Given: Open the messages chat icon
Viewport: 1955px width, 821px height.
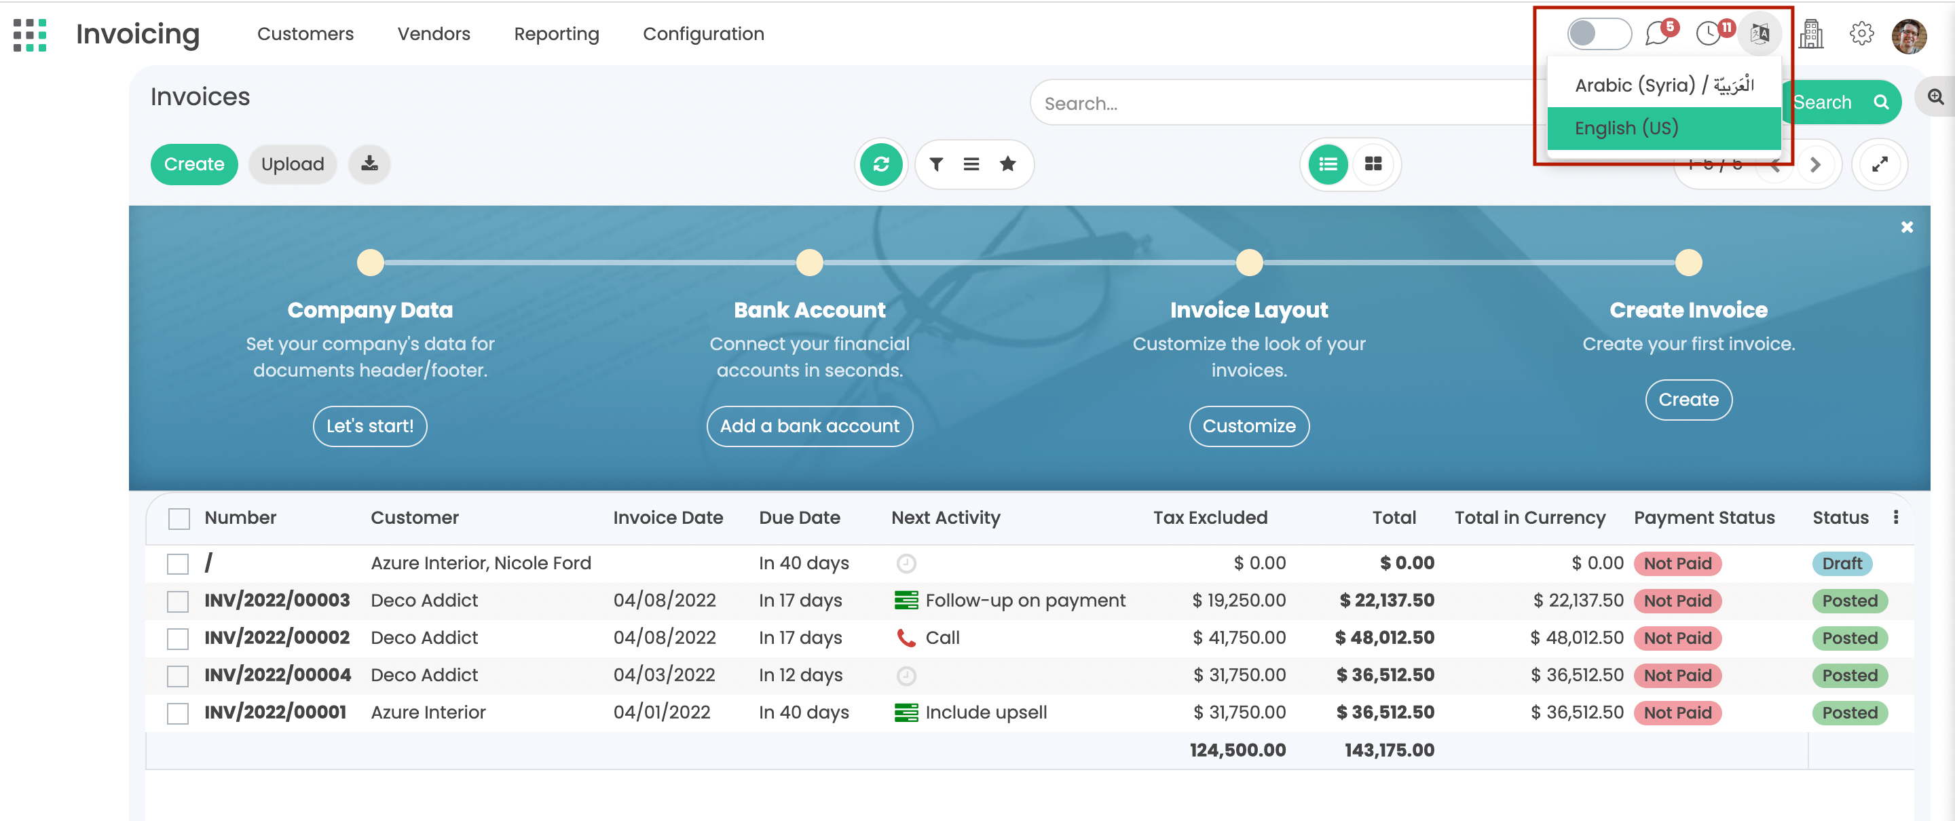Looking at the screenshot, I should pyautogui.click(x=1658, y=33).
